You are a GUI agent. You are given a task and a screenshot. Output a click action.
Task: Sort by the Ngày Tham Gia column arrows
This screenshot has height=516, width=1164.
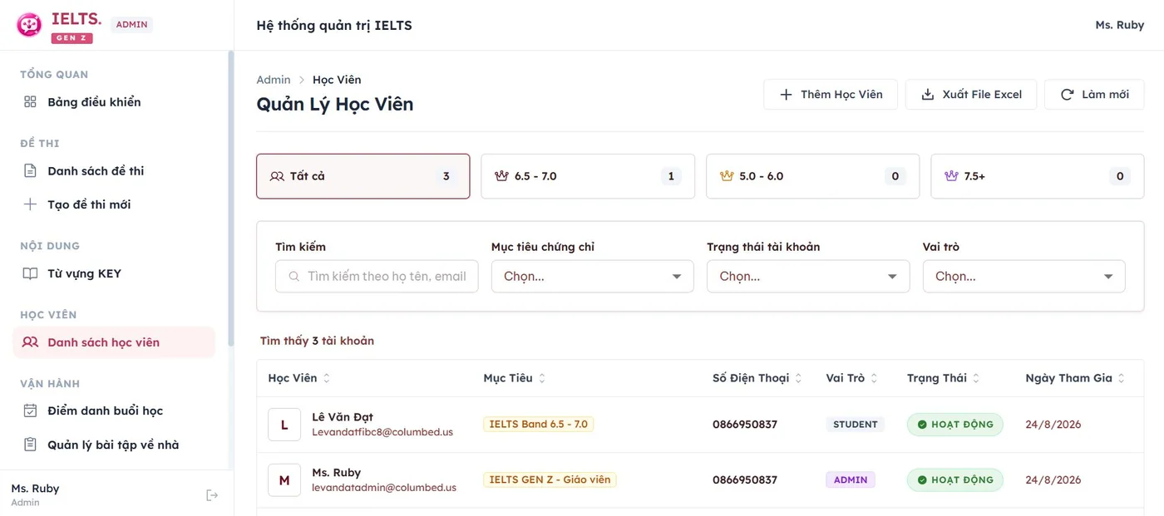click(1122, 378)
